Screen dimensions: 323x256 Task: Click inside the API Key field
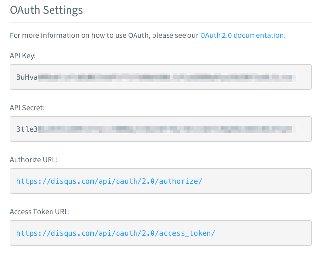[161, 77]
